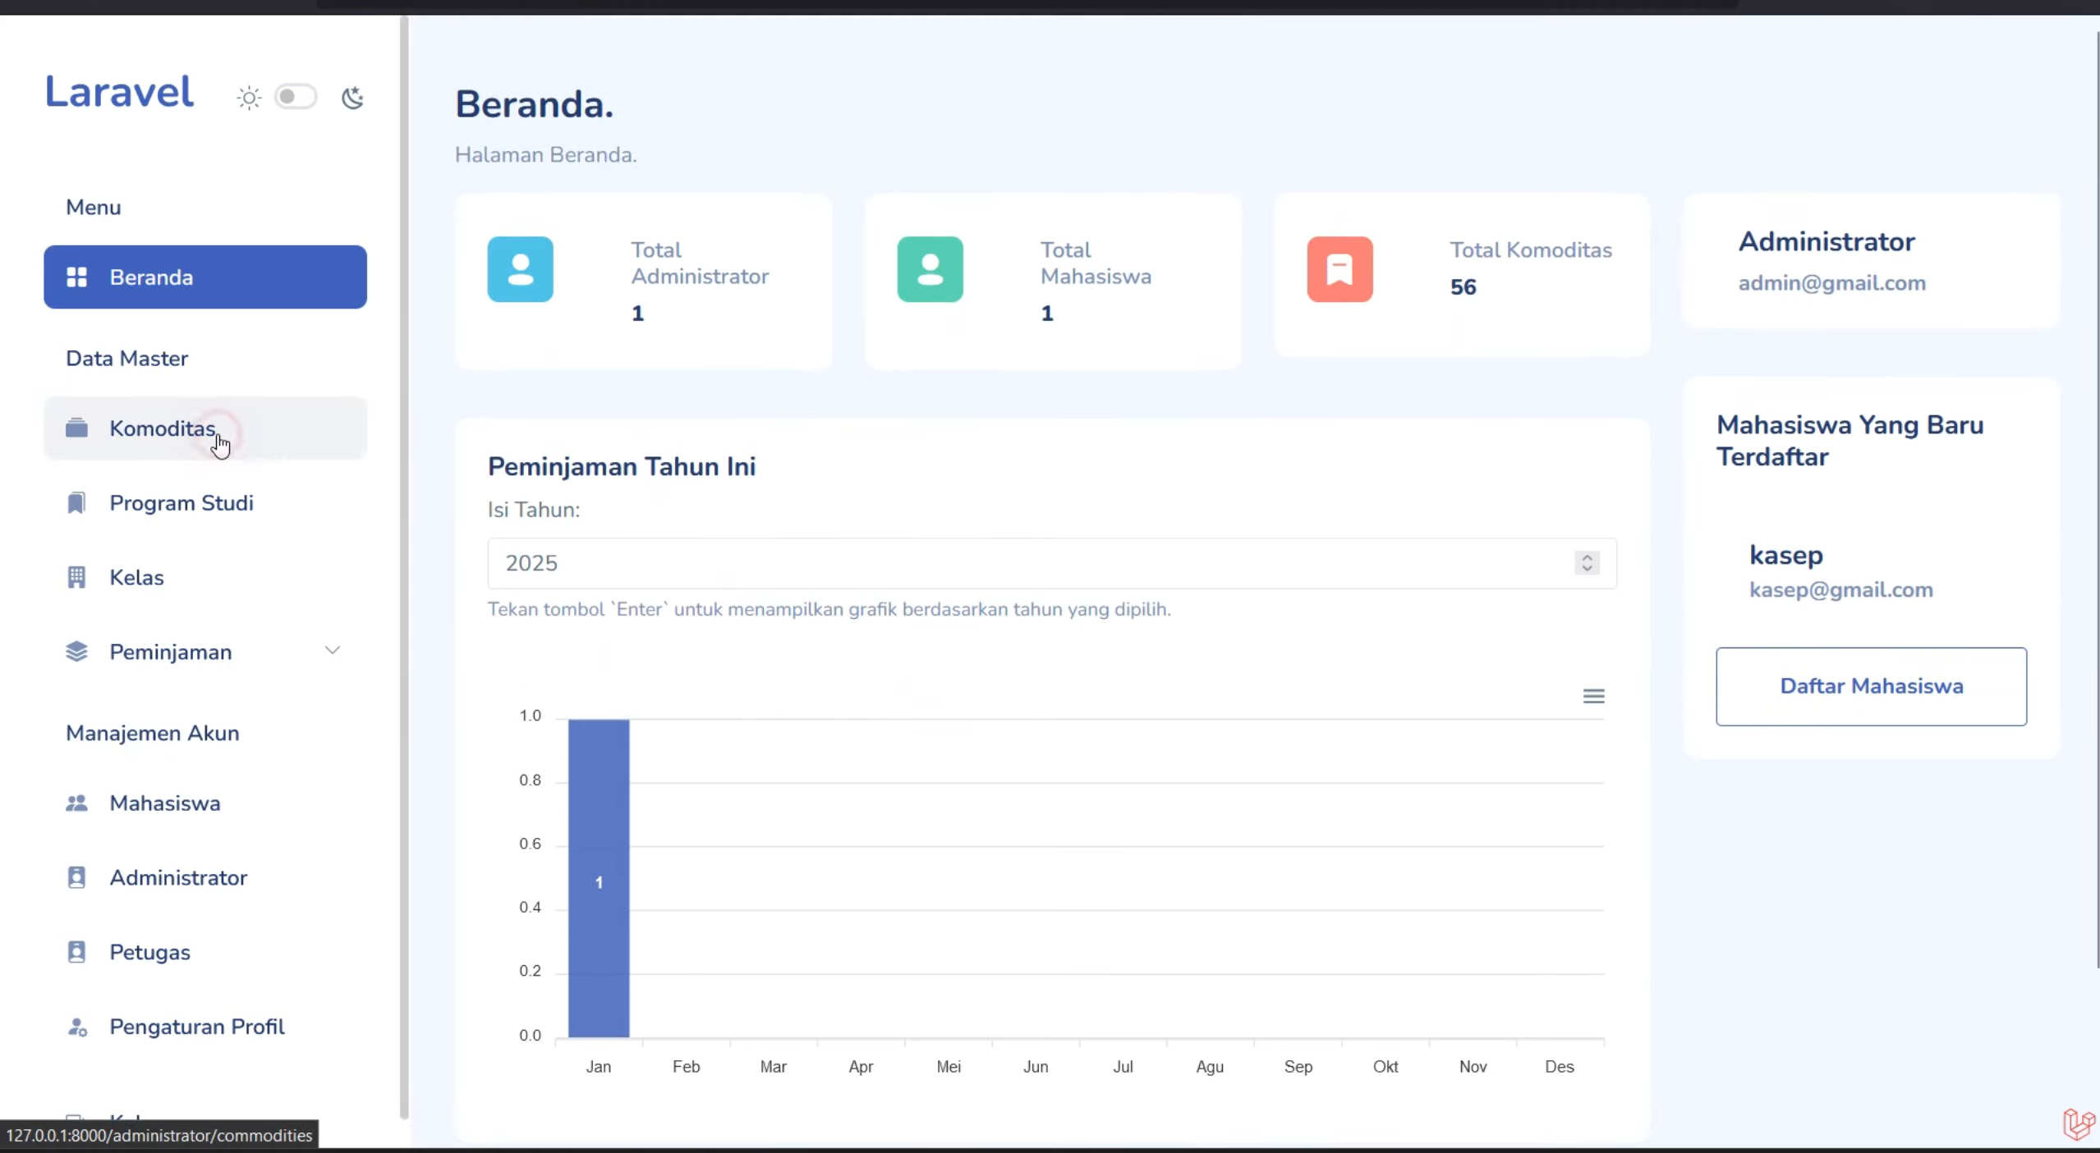Click the kasep@gmail.com email text
The height and width of the screenshot is (1153, 2100).
click(1840, 590)
